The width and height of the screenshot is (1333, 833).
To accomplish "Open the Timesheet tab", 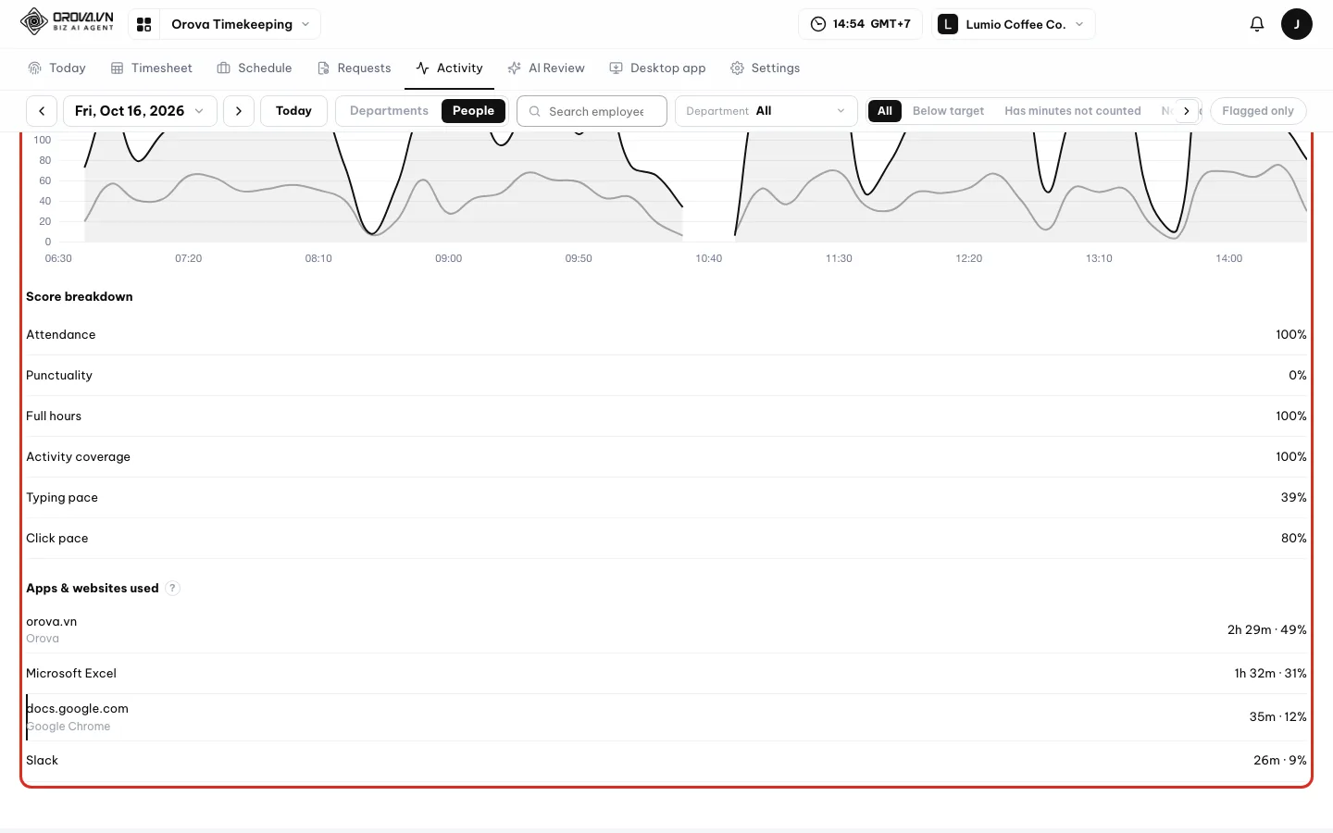I will (x=152, y=68).
